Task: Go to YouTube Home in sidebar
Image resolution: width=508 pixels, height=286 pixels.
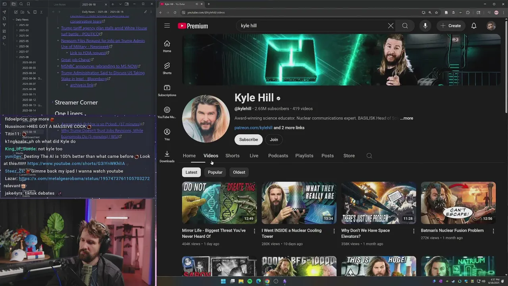Action: [x=167, y=46]
